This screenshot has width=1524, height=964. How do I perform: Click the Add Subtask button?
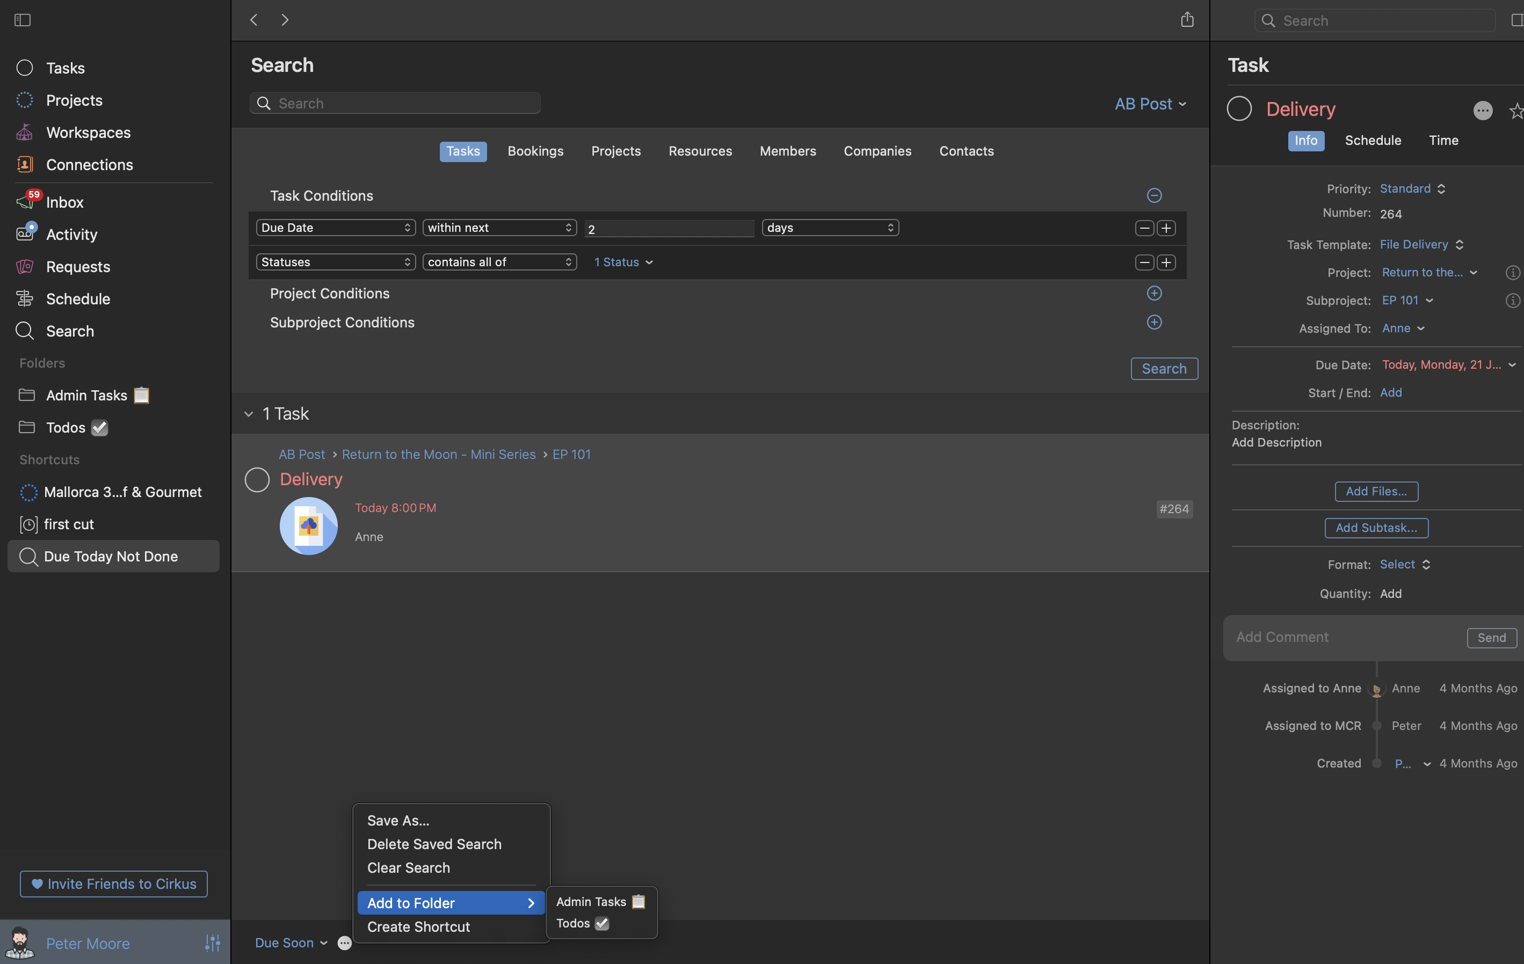pyautogui.click(x=1376, y=528)
